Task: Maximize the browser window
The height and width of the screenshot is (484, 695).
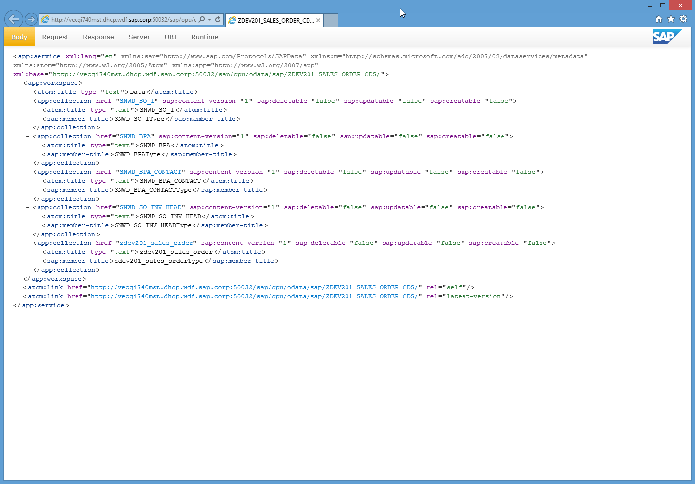Action: click(x=663, y=6)
